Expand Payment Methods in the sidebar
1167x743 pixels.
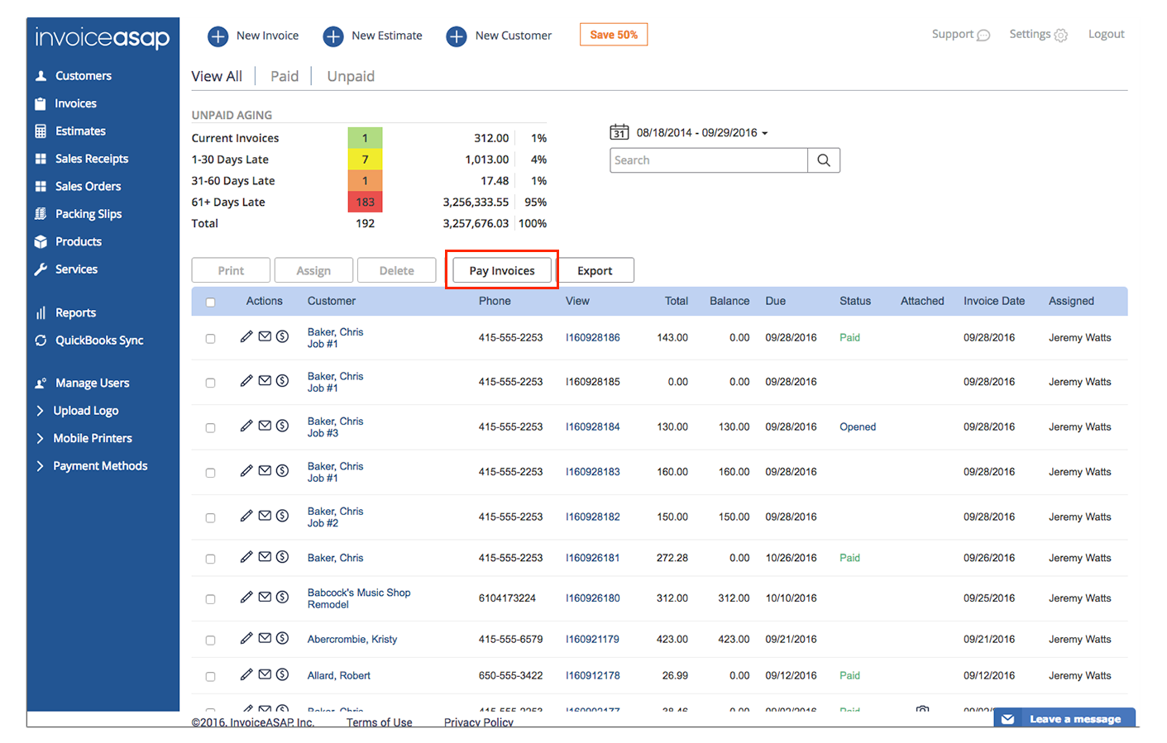[x=99, y=466]
